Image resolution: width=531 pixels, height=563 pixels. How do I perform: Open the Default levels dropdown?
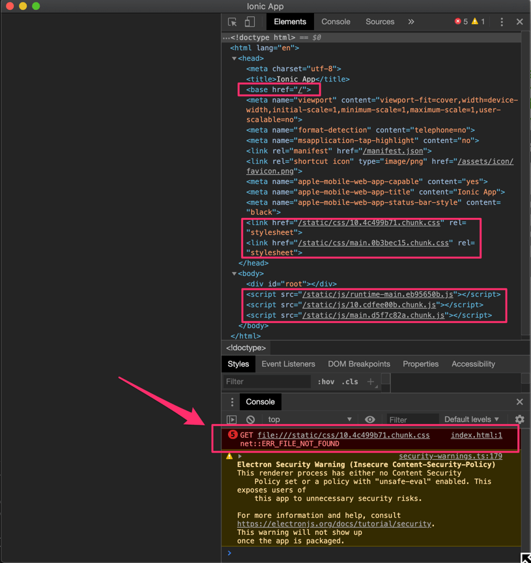(472, 419)
